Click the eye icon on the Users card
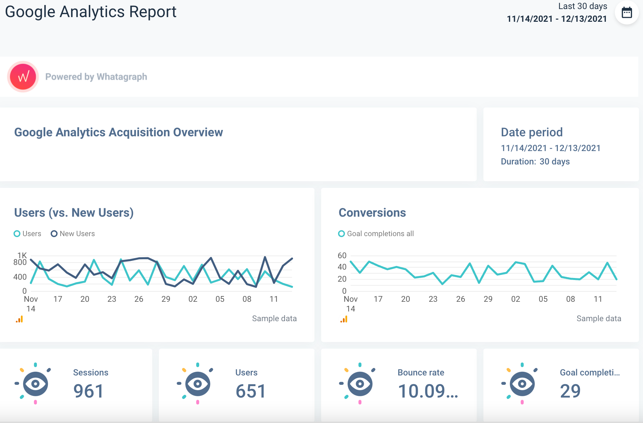Image resolution: width=643 pixels, height=423 pixels. click(197, 384)
